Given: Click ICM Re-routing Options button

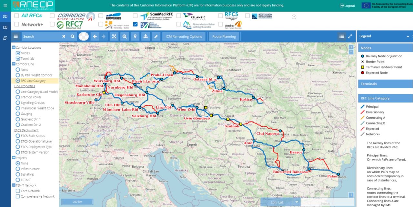Looking at the screenshot, I should tap(184, 36).
